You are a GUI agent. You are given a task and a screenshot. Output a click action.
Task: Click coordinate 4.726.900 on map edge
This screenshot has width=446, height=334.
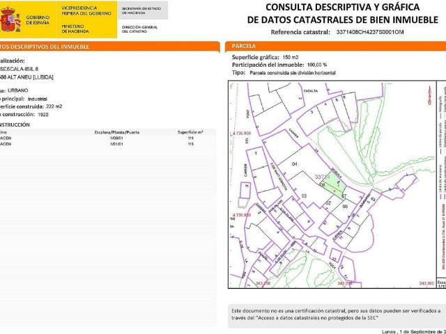tap(242, 133)
